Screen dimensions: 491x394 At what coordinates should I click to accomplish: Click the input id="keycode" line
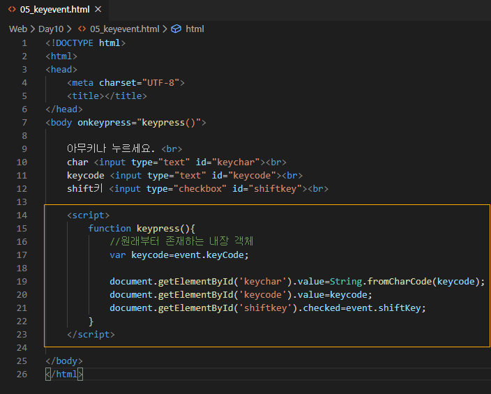[x=185, y=176]
